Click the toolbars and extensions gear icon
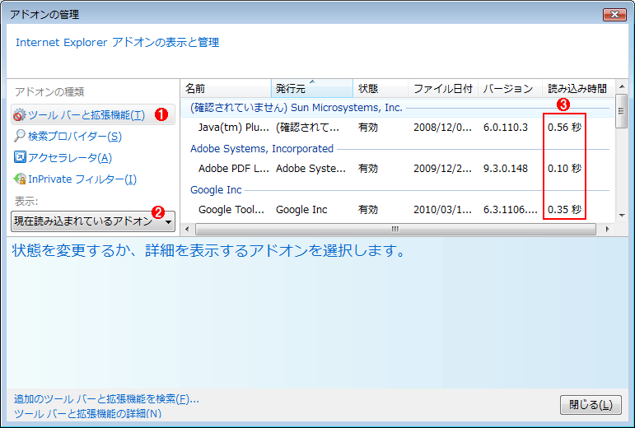This screenshot has height=428, width=635. pyautogui.click(x=19, y=115)
